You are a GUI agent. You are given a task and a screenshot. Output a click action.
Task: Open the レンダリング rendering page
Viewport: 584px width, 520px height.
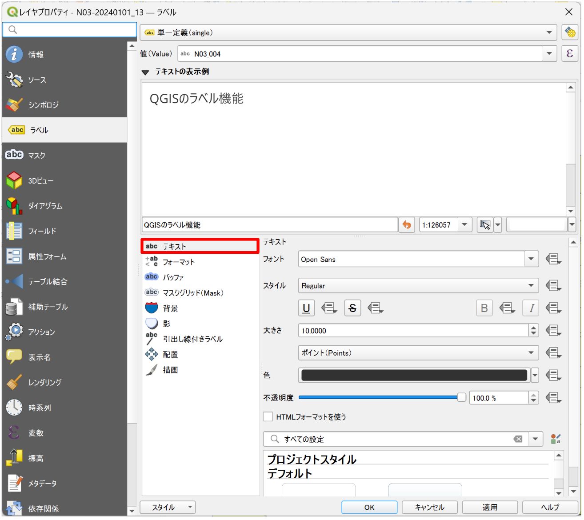(64, 382)
